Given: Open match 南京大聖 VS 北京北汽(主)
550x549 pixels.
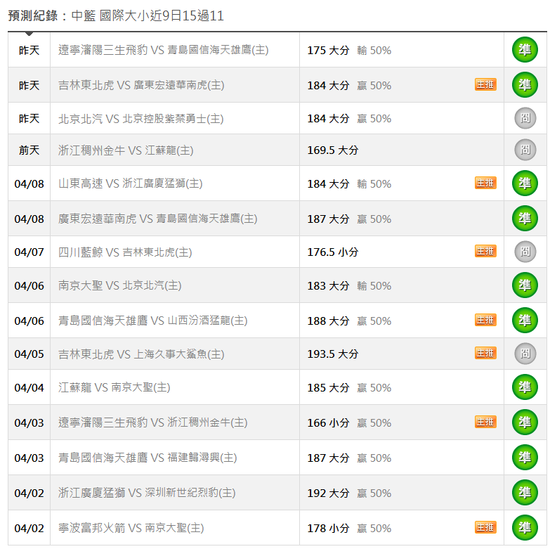Looking at the screenshot, I should (x=119, y=285).
